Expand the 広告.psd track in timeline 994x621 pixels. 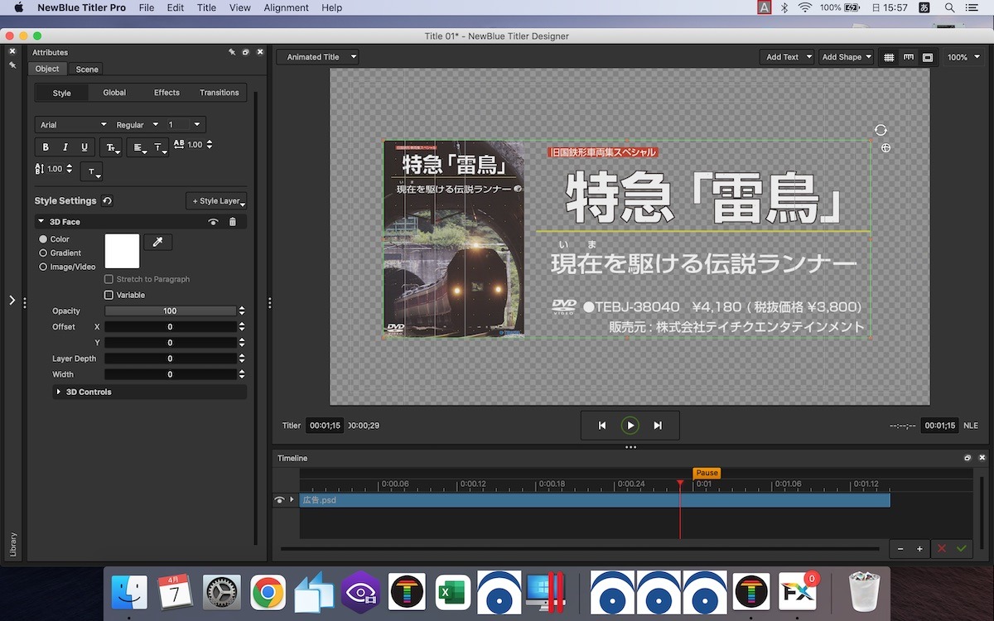coord(292,500)
